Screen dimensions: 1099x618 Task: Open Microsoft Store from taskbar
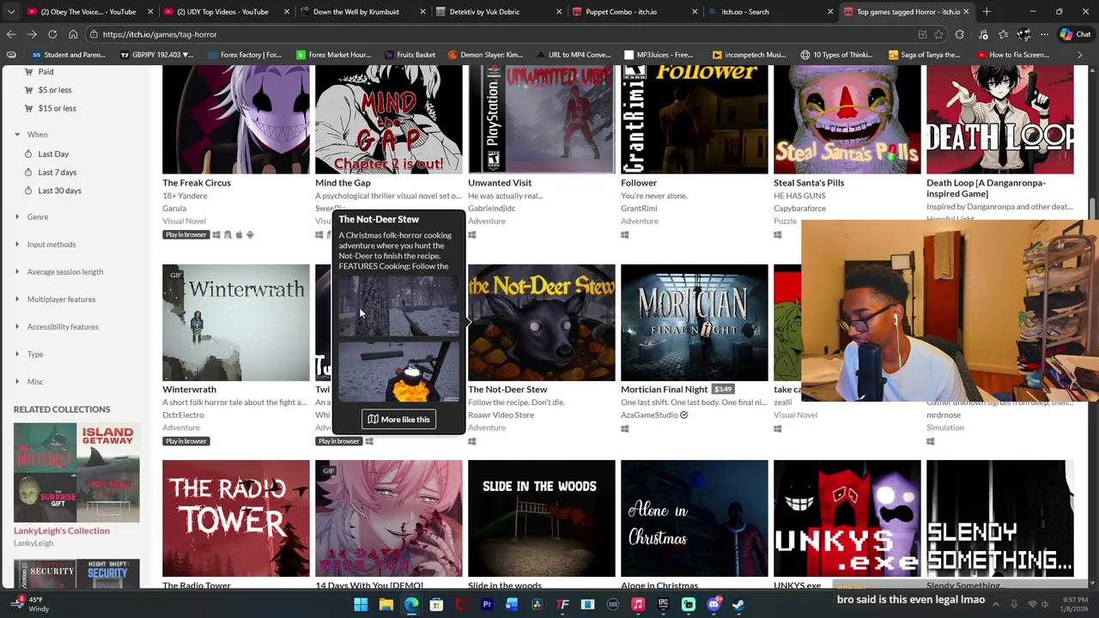click(436, 604)
